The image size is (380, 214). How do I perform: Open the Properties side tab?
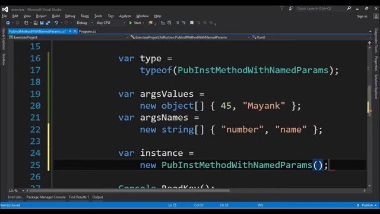pos(376,64)
